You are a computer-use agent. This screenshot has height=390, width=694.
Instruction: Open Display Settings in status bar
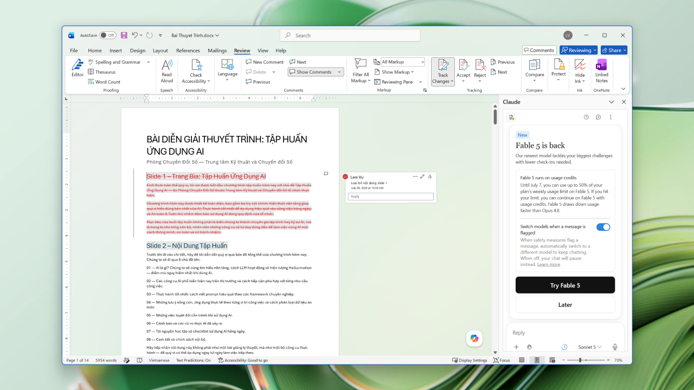pos(470,360)
